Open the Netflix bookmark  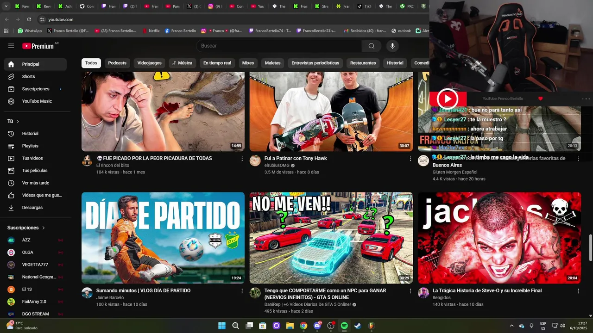[151, 31]
